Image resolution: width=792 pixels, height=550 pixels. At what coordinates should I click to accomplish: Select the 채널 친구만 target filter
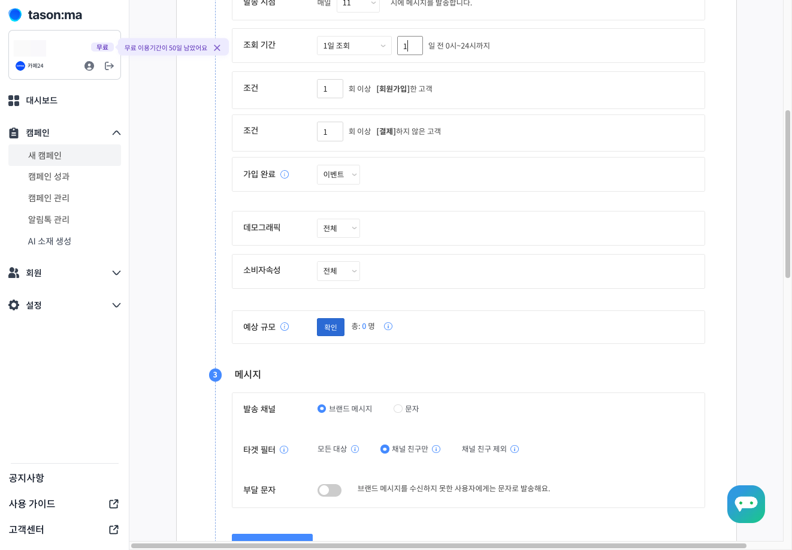[x=385, y=449]
